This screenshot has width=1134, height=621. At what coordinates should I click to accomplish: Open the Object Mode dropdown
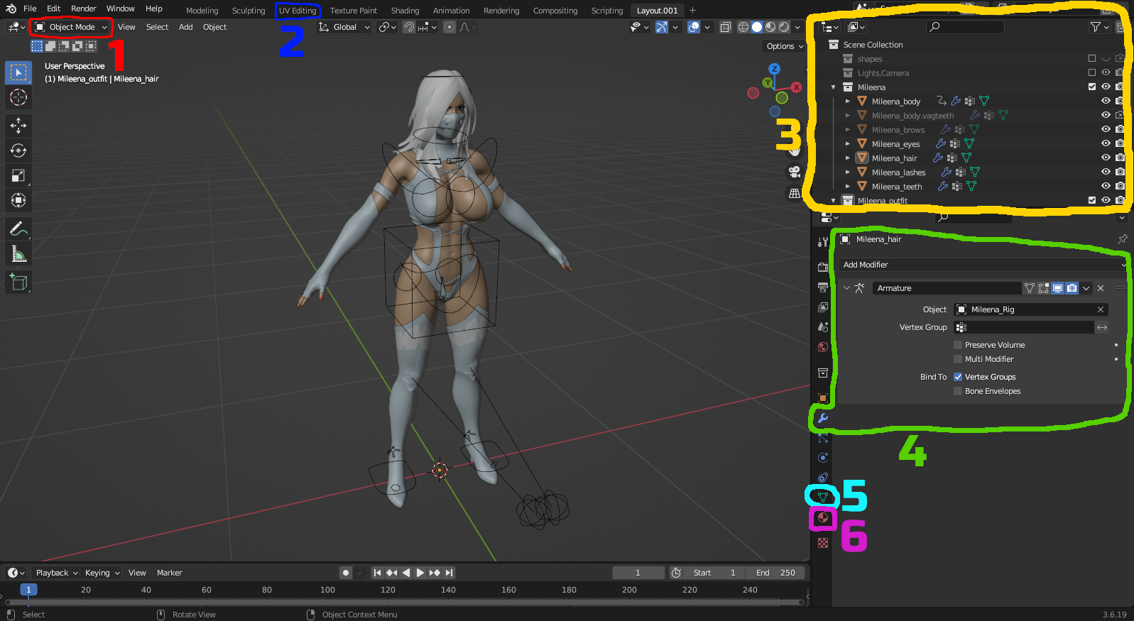pyautogui.click(x=71, y=27)
